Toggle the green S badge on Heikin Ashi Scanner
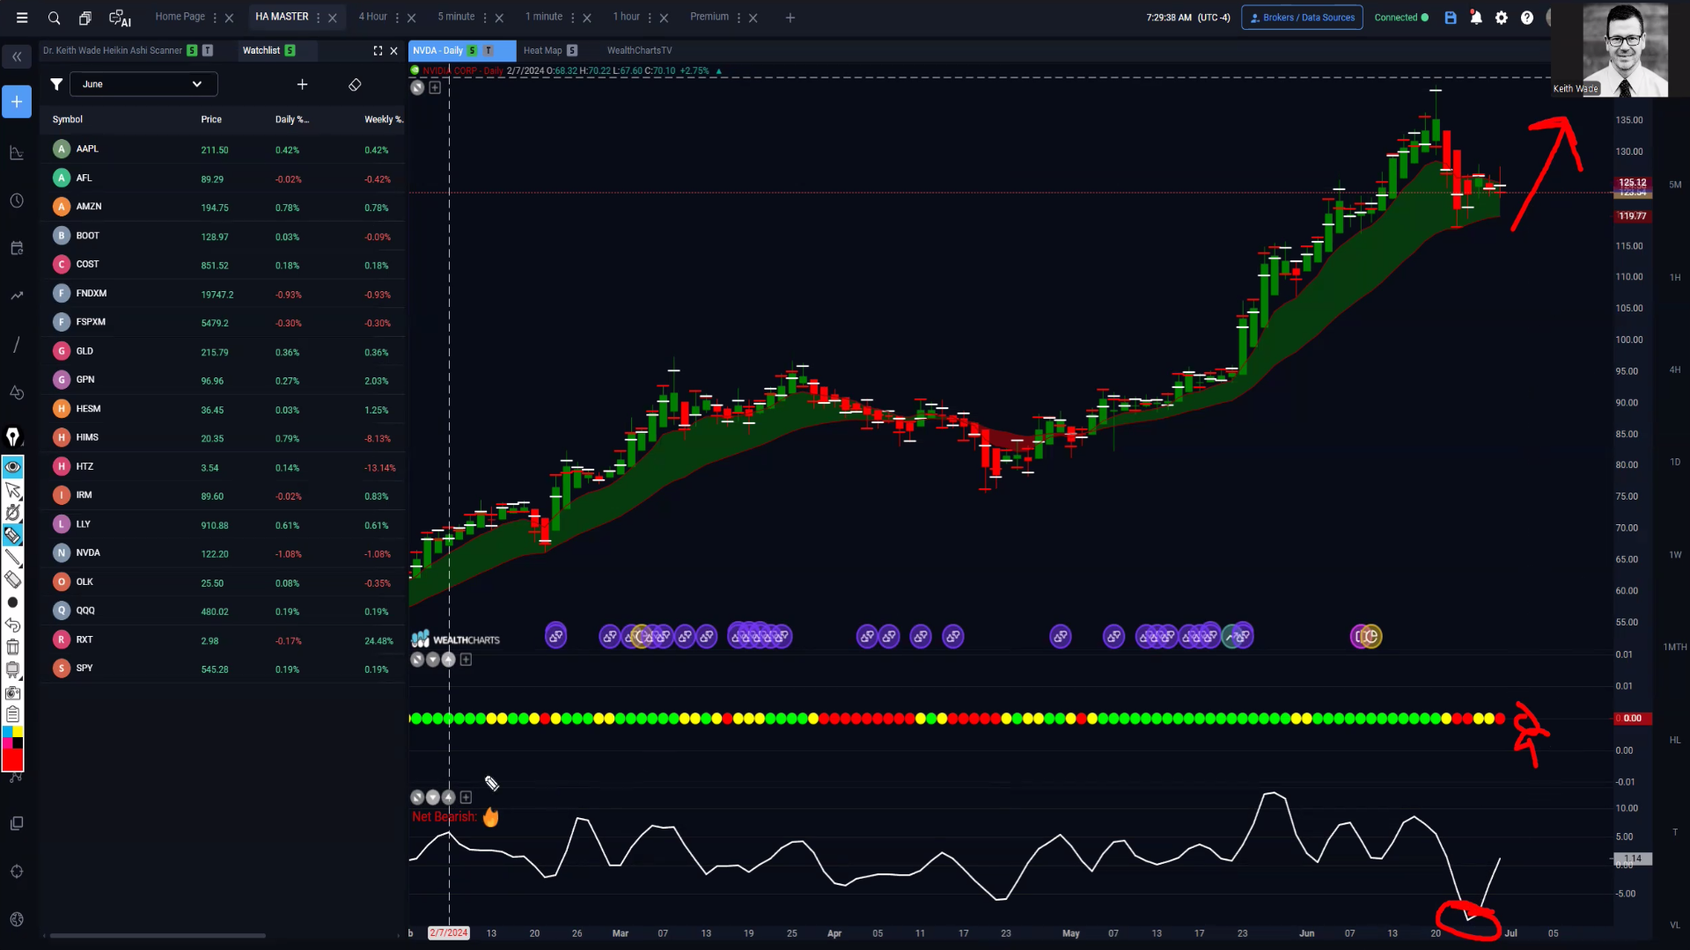This screenshot has height=950, width=1690. (192, 51)
